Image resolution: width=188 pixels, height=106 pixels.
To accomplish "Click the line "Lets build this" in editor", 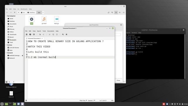I will [x=38, y=52].
